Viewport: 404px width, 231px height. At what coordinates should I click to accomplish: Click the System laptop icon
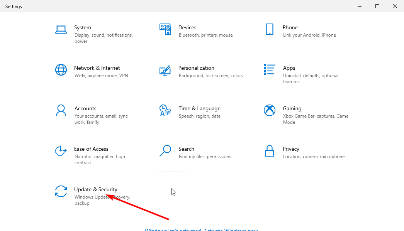coord(61,30)
